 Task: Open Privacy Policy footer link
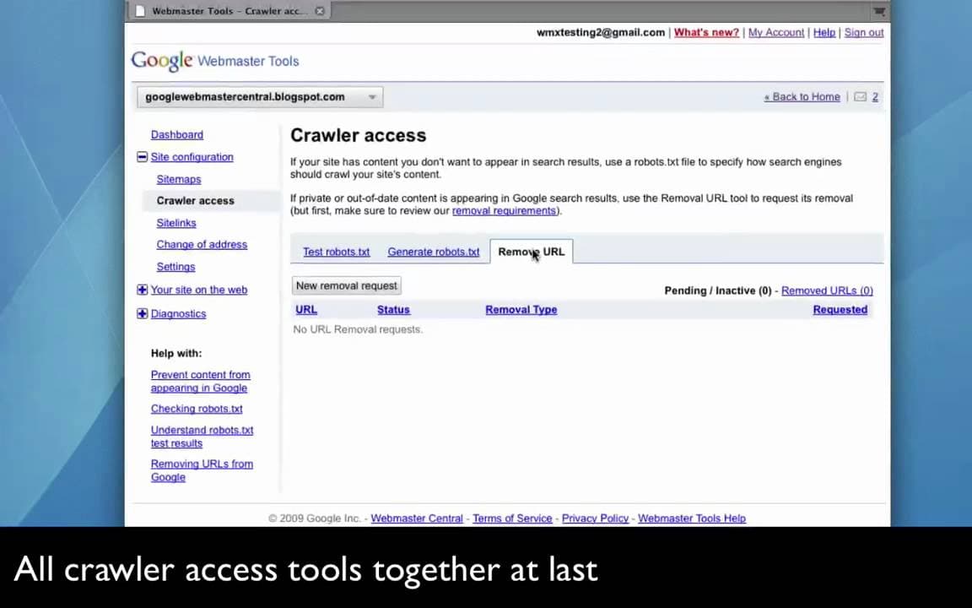tap(595, 518)
